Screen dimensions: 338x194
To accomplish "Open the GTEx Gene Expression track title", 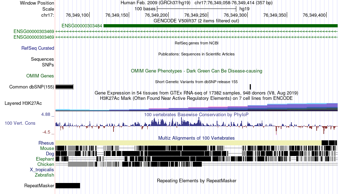I will pyautogui.click(x=196, y=93).
